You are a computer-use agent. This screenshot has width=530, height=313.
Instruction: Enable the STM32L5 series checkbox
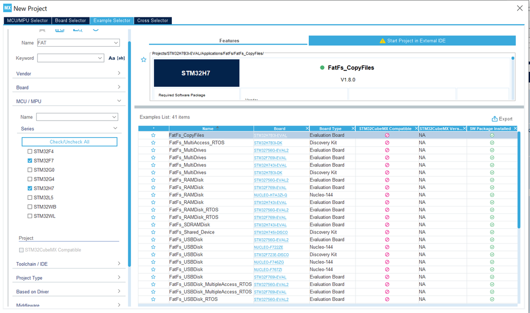click(30, 198)
